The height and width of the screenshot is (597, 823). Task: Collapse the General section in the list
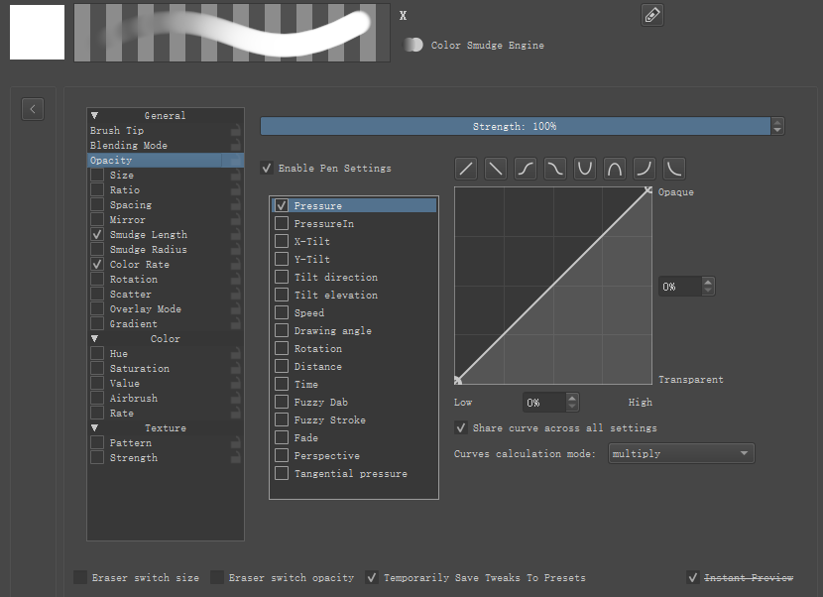[95, 116]
